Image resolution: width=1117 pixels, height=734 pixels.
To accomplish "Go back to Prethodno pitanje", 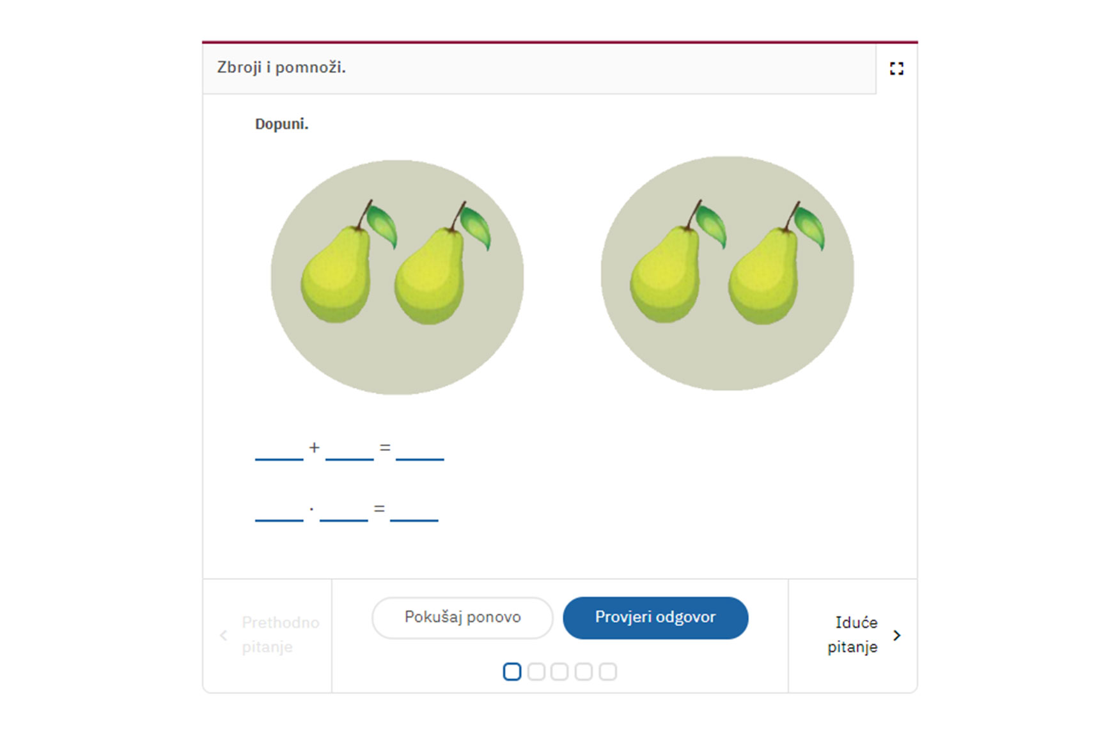I will 268,635.
